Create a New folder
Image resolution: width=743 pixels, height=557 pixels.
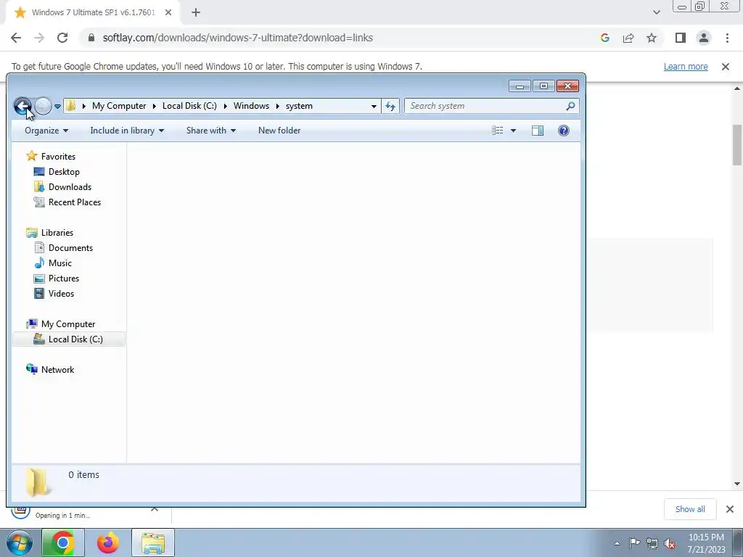click(279, 131)
